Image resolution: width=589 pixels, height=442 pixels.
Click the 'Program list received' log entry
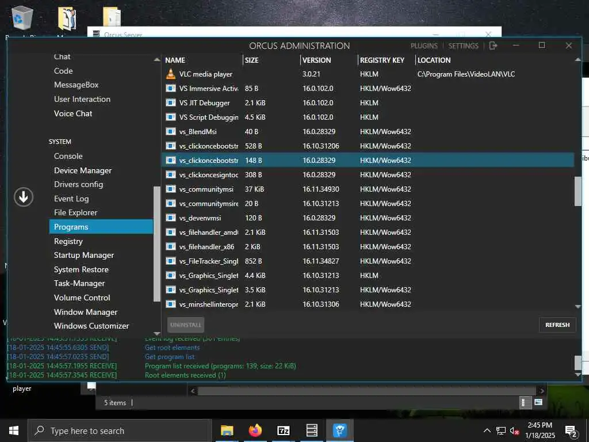[x=220, y=365]
